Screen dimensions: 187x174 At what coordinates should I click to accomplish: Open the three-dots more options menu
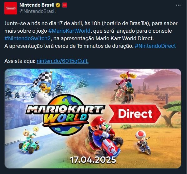coord(178,5)
